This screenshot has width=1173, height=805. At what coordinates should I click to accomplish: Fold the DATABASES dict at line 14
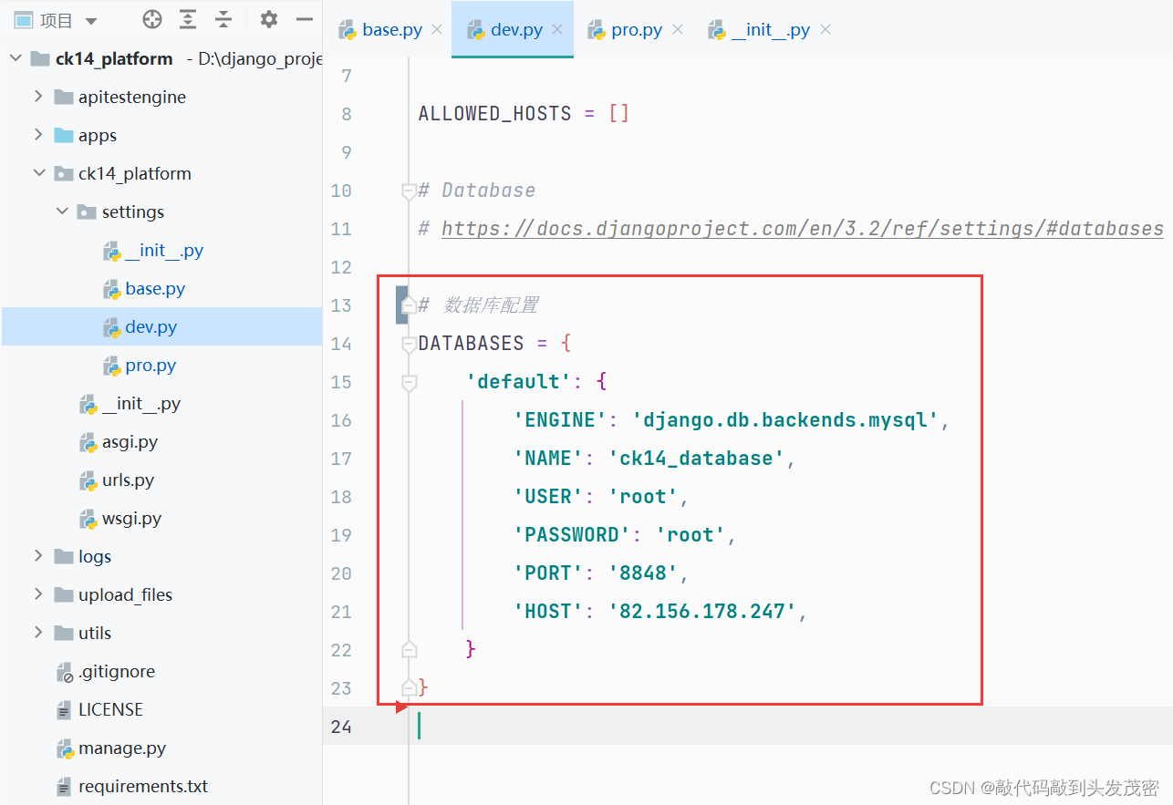click(x=410, y=344)
